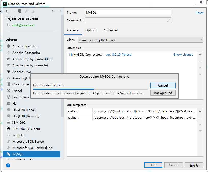Image resolution: width=208 pixels, height=172 pixels.
Task: Remove driver file with minus icon
Action: tap(200, 61)
